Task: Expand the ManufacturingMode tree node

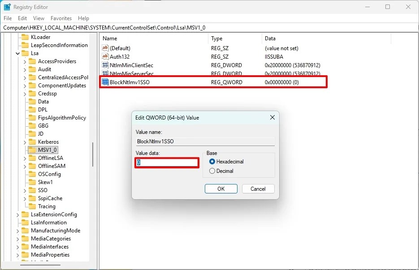Action: [x=17, y=231]
